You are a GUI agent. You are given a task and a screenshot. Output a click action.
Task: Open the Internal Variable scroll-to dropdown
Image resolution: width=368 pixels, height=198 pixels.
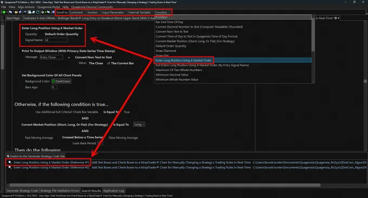[x=141, y=12]
